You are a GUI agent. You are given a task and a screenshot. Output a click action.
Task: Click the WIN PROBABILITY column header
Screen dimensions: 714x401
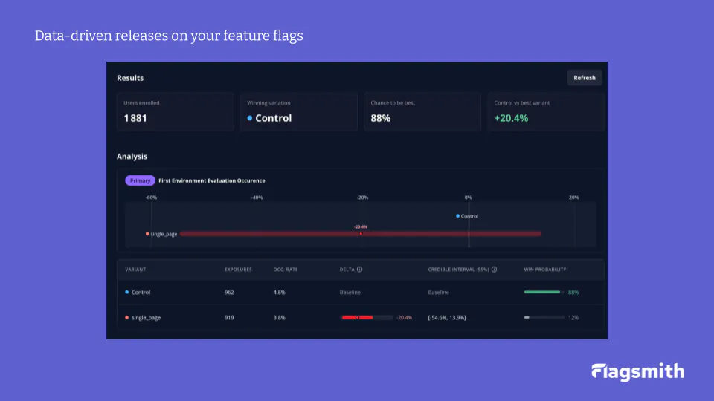click(x=545, y=270)
